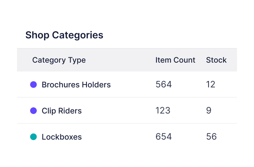Click item count 564 for Brochures Holders
This screenshot has height=167, width=254.
(164, 85)
